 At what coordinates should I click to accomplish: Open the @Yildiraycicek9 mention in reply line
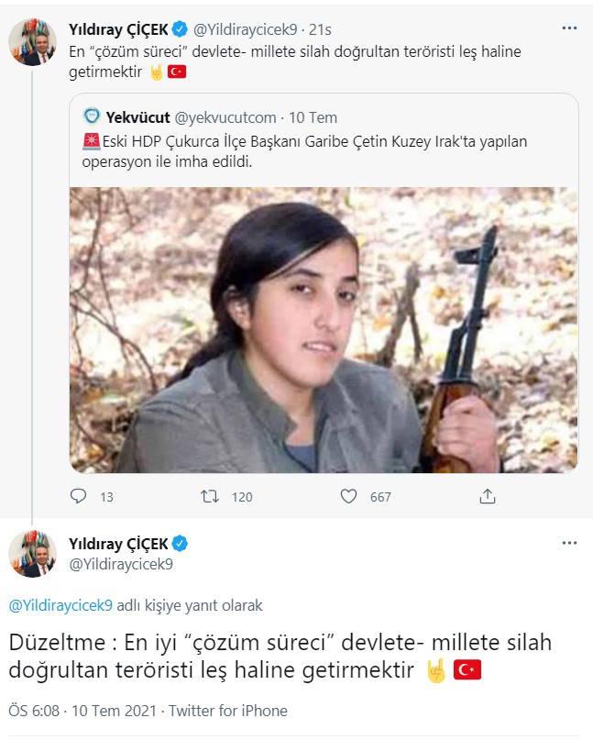point(60,605)
